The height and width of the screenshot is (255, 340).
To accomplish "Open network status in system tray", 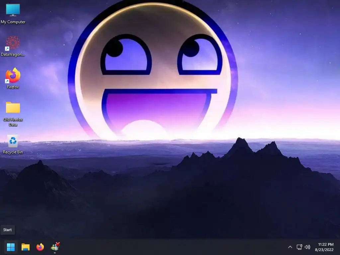I will point(299,247).
